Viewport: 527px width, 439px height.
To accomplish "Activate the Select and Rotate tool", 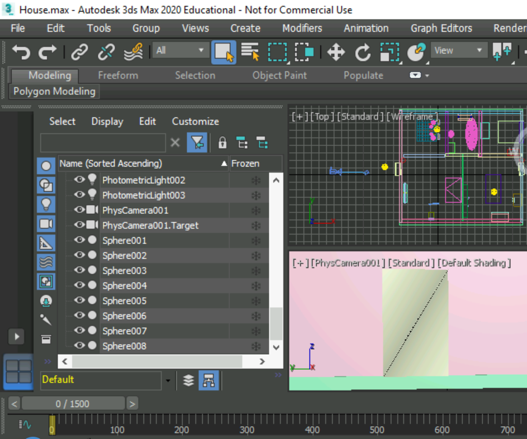I will pyautogui.click(x=362, y=51).
